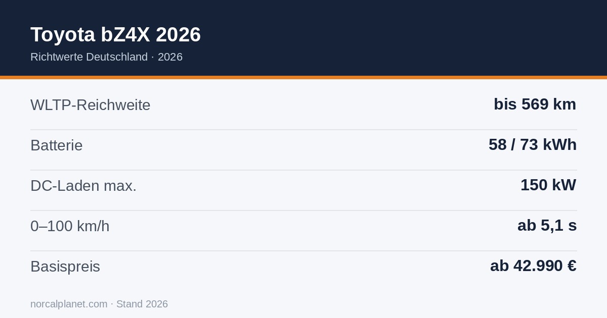Select the ab 42.990 € price

pos(533,266)
